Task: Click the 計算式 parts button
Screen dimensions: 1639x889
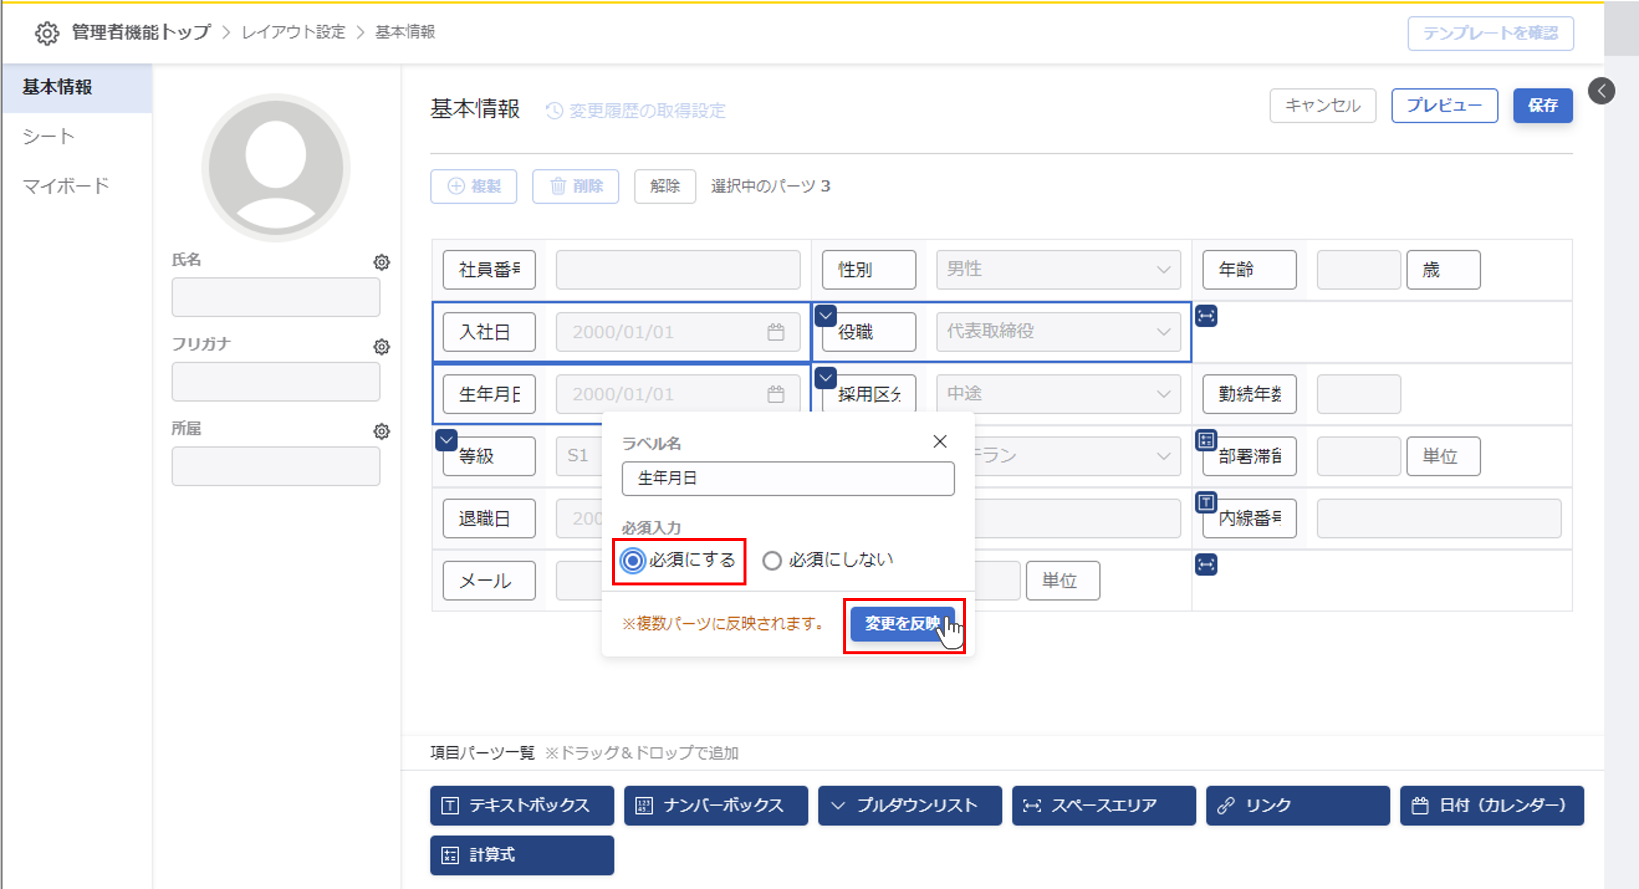Action: tap(522, 855)
